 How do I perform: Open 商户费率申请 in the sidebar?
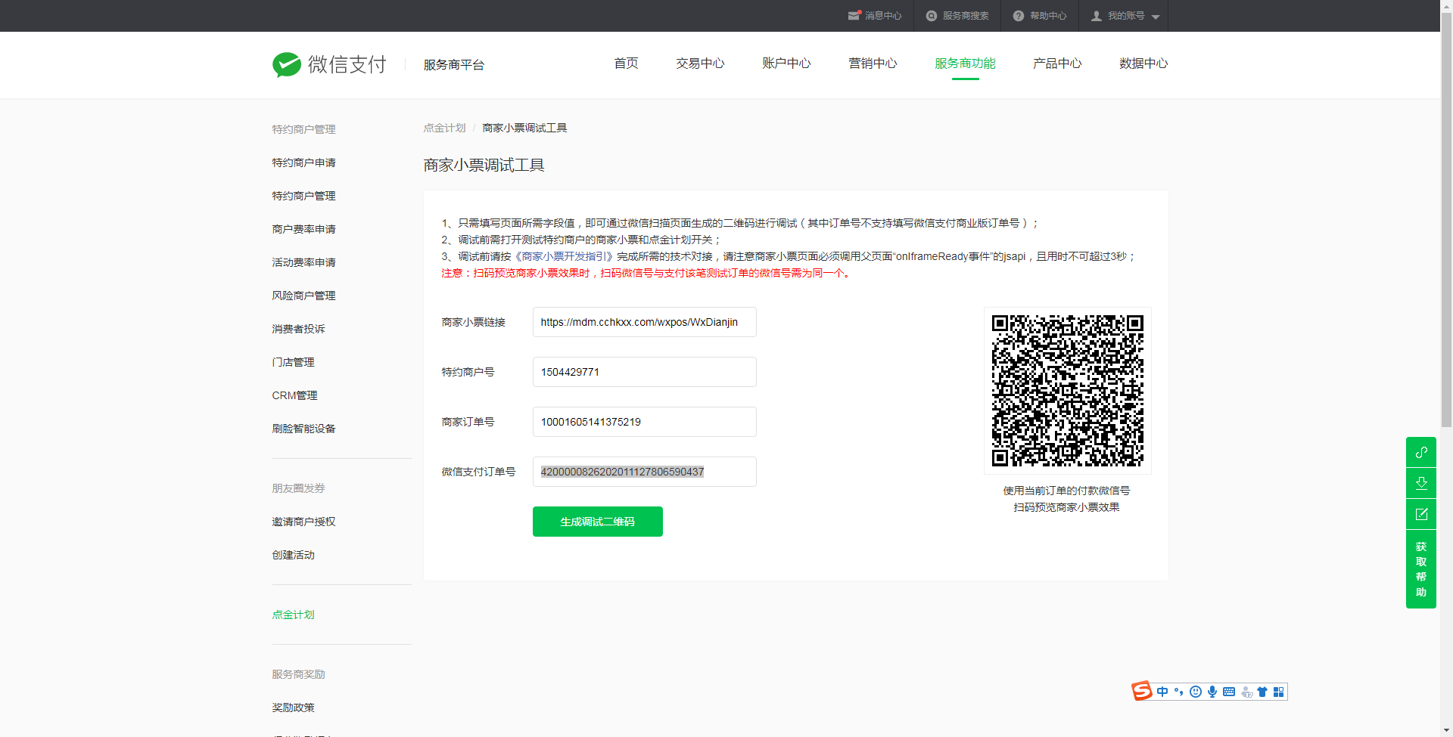click(x=303, y=229)
